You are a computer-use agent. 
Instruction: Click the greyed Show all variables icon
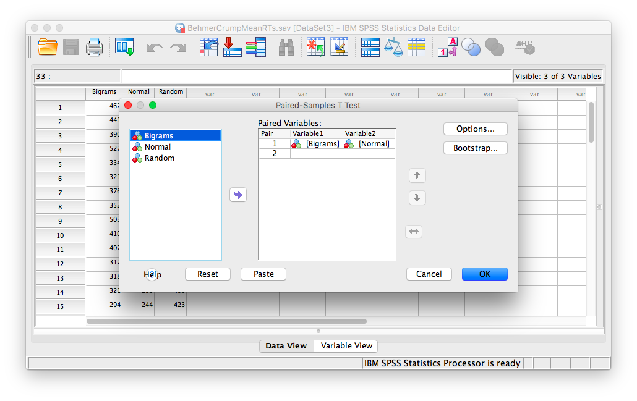pos(495,47)
